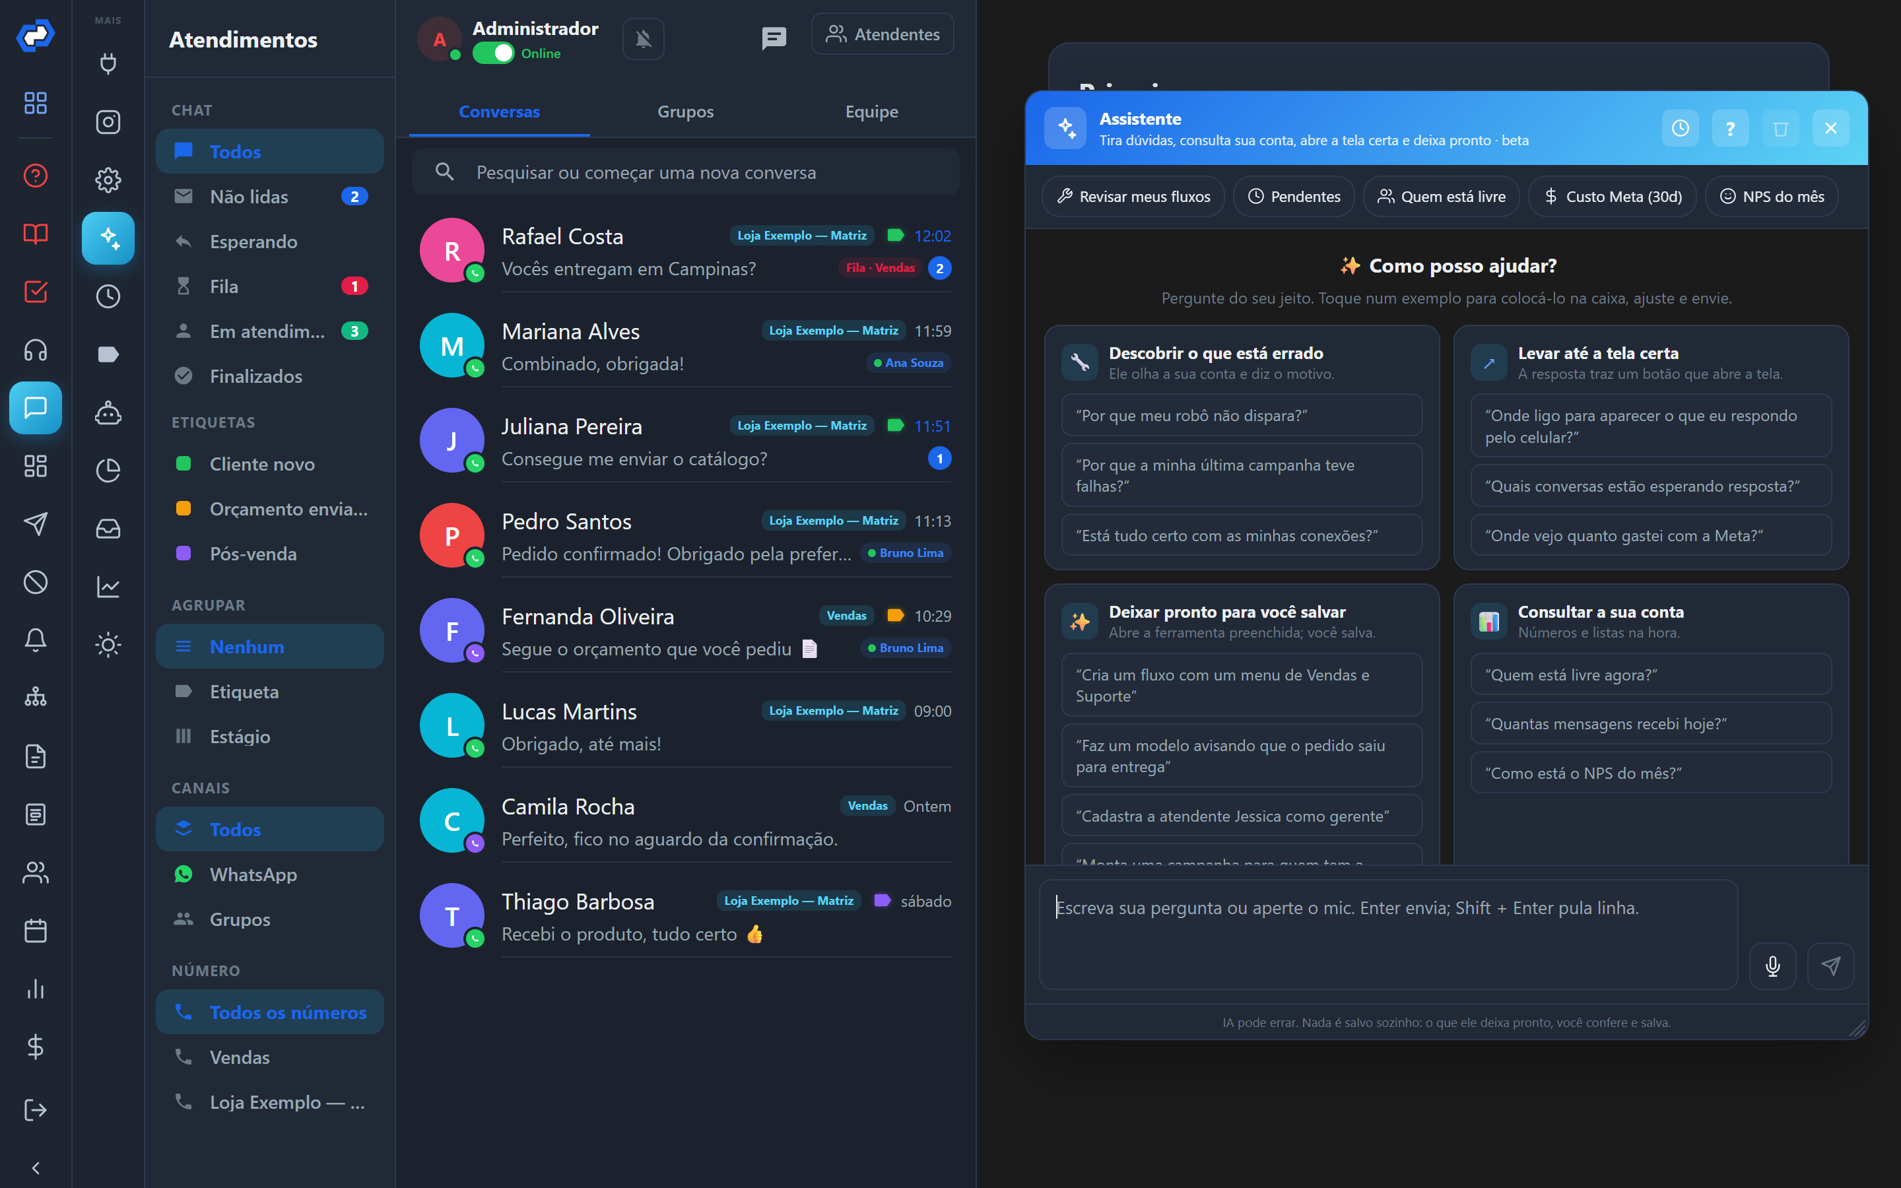The height and width of the screenshot is (1188, 1901).
Task: Open the Instagram icon in sidebar
Action: (x=108, y=122)
